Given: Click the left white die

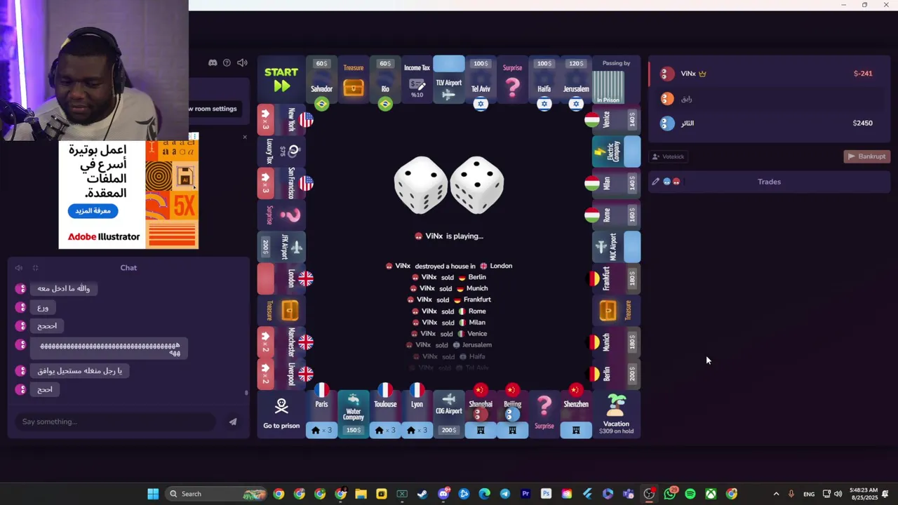Looking at the screenshot, I should pos(421,185).
